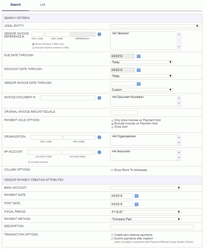Click up arrow in All Organizations list

(x=179, y=137)
